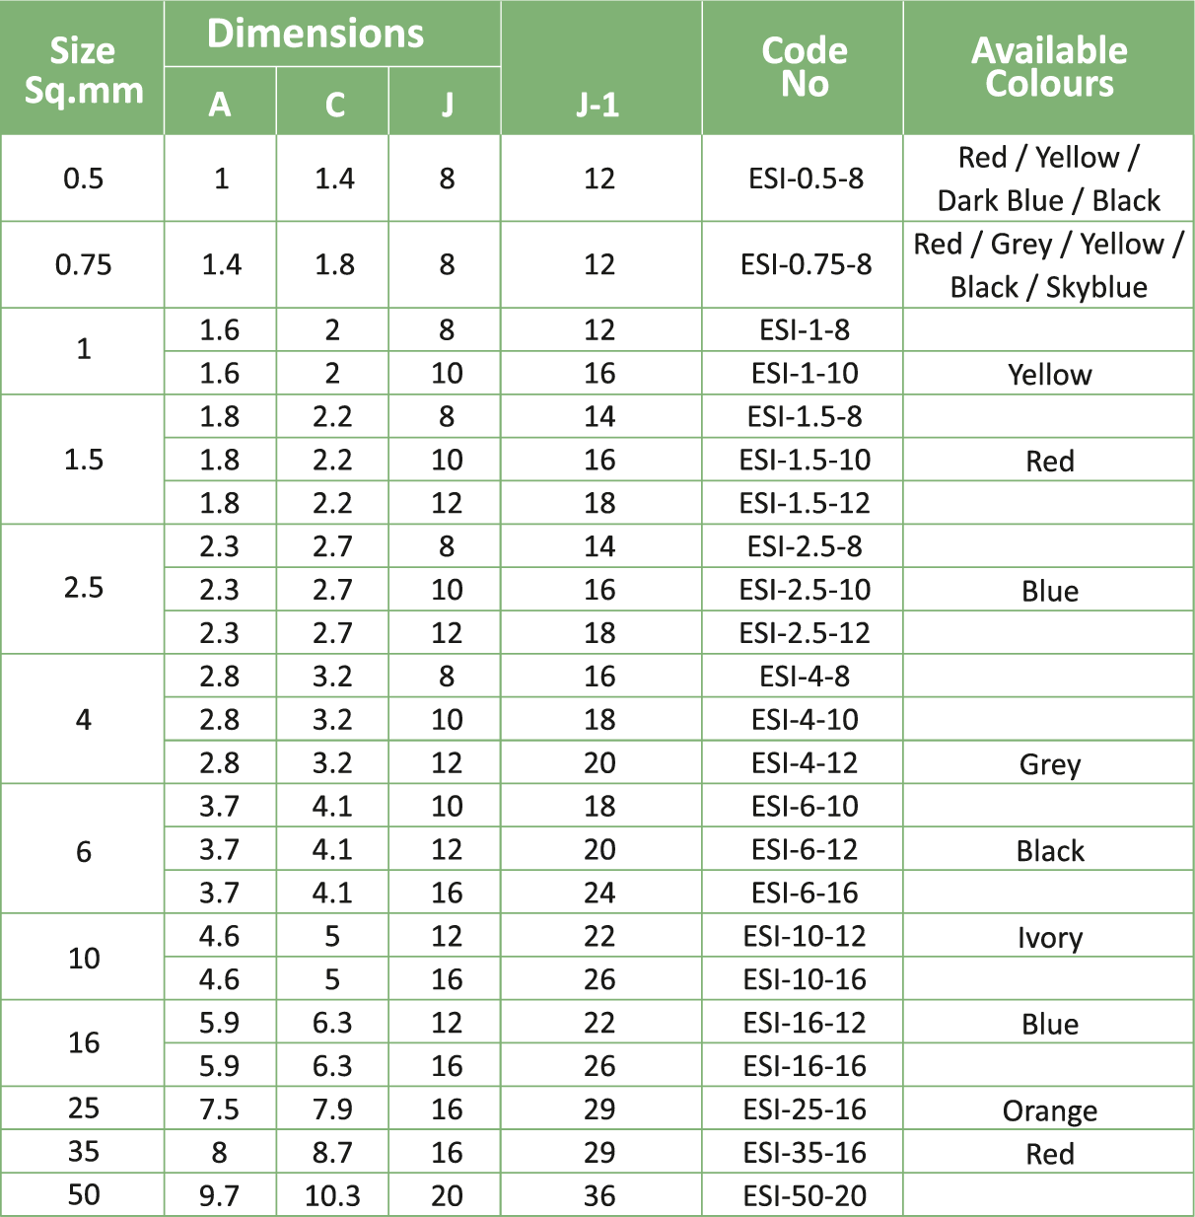
Task: Select the 'Orange' colour cell
Action: coord(1049,1110)
